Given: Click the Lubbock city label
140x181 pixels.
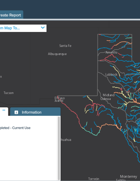Looking at the screenshot, I should [x=111, y=74].
